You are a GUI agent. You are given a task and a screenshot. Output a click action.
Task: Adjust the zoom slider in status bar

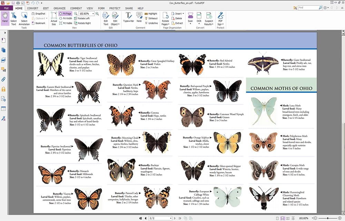point(327,218)
